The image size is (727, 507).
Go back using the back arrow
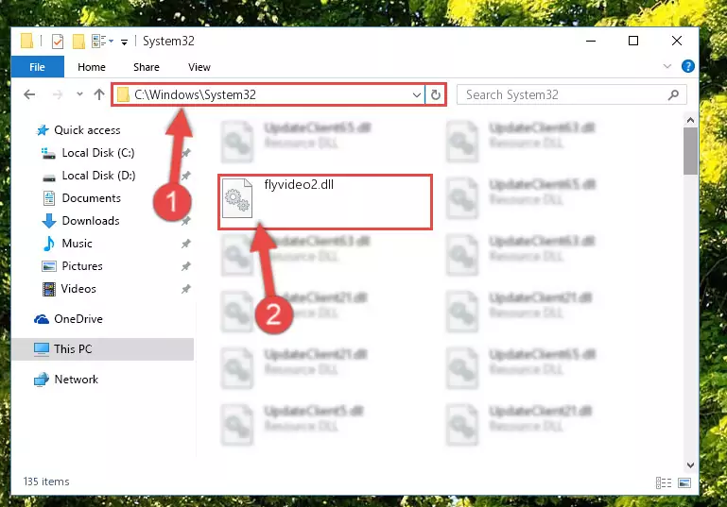click(29, 95)
